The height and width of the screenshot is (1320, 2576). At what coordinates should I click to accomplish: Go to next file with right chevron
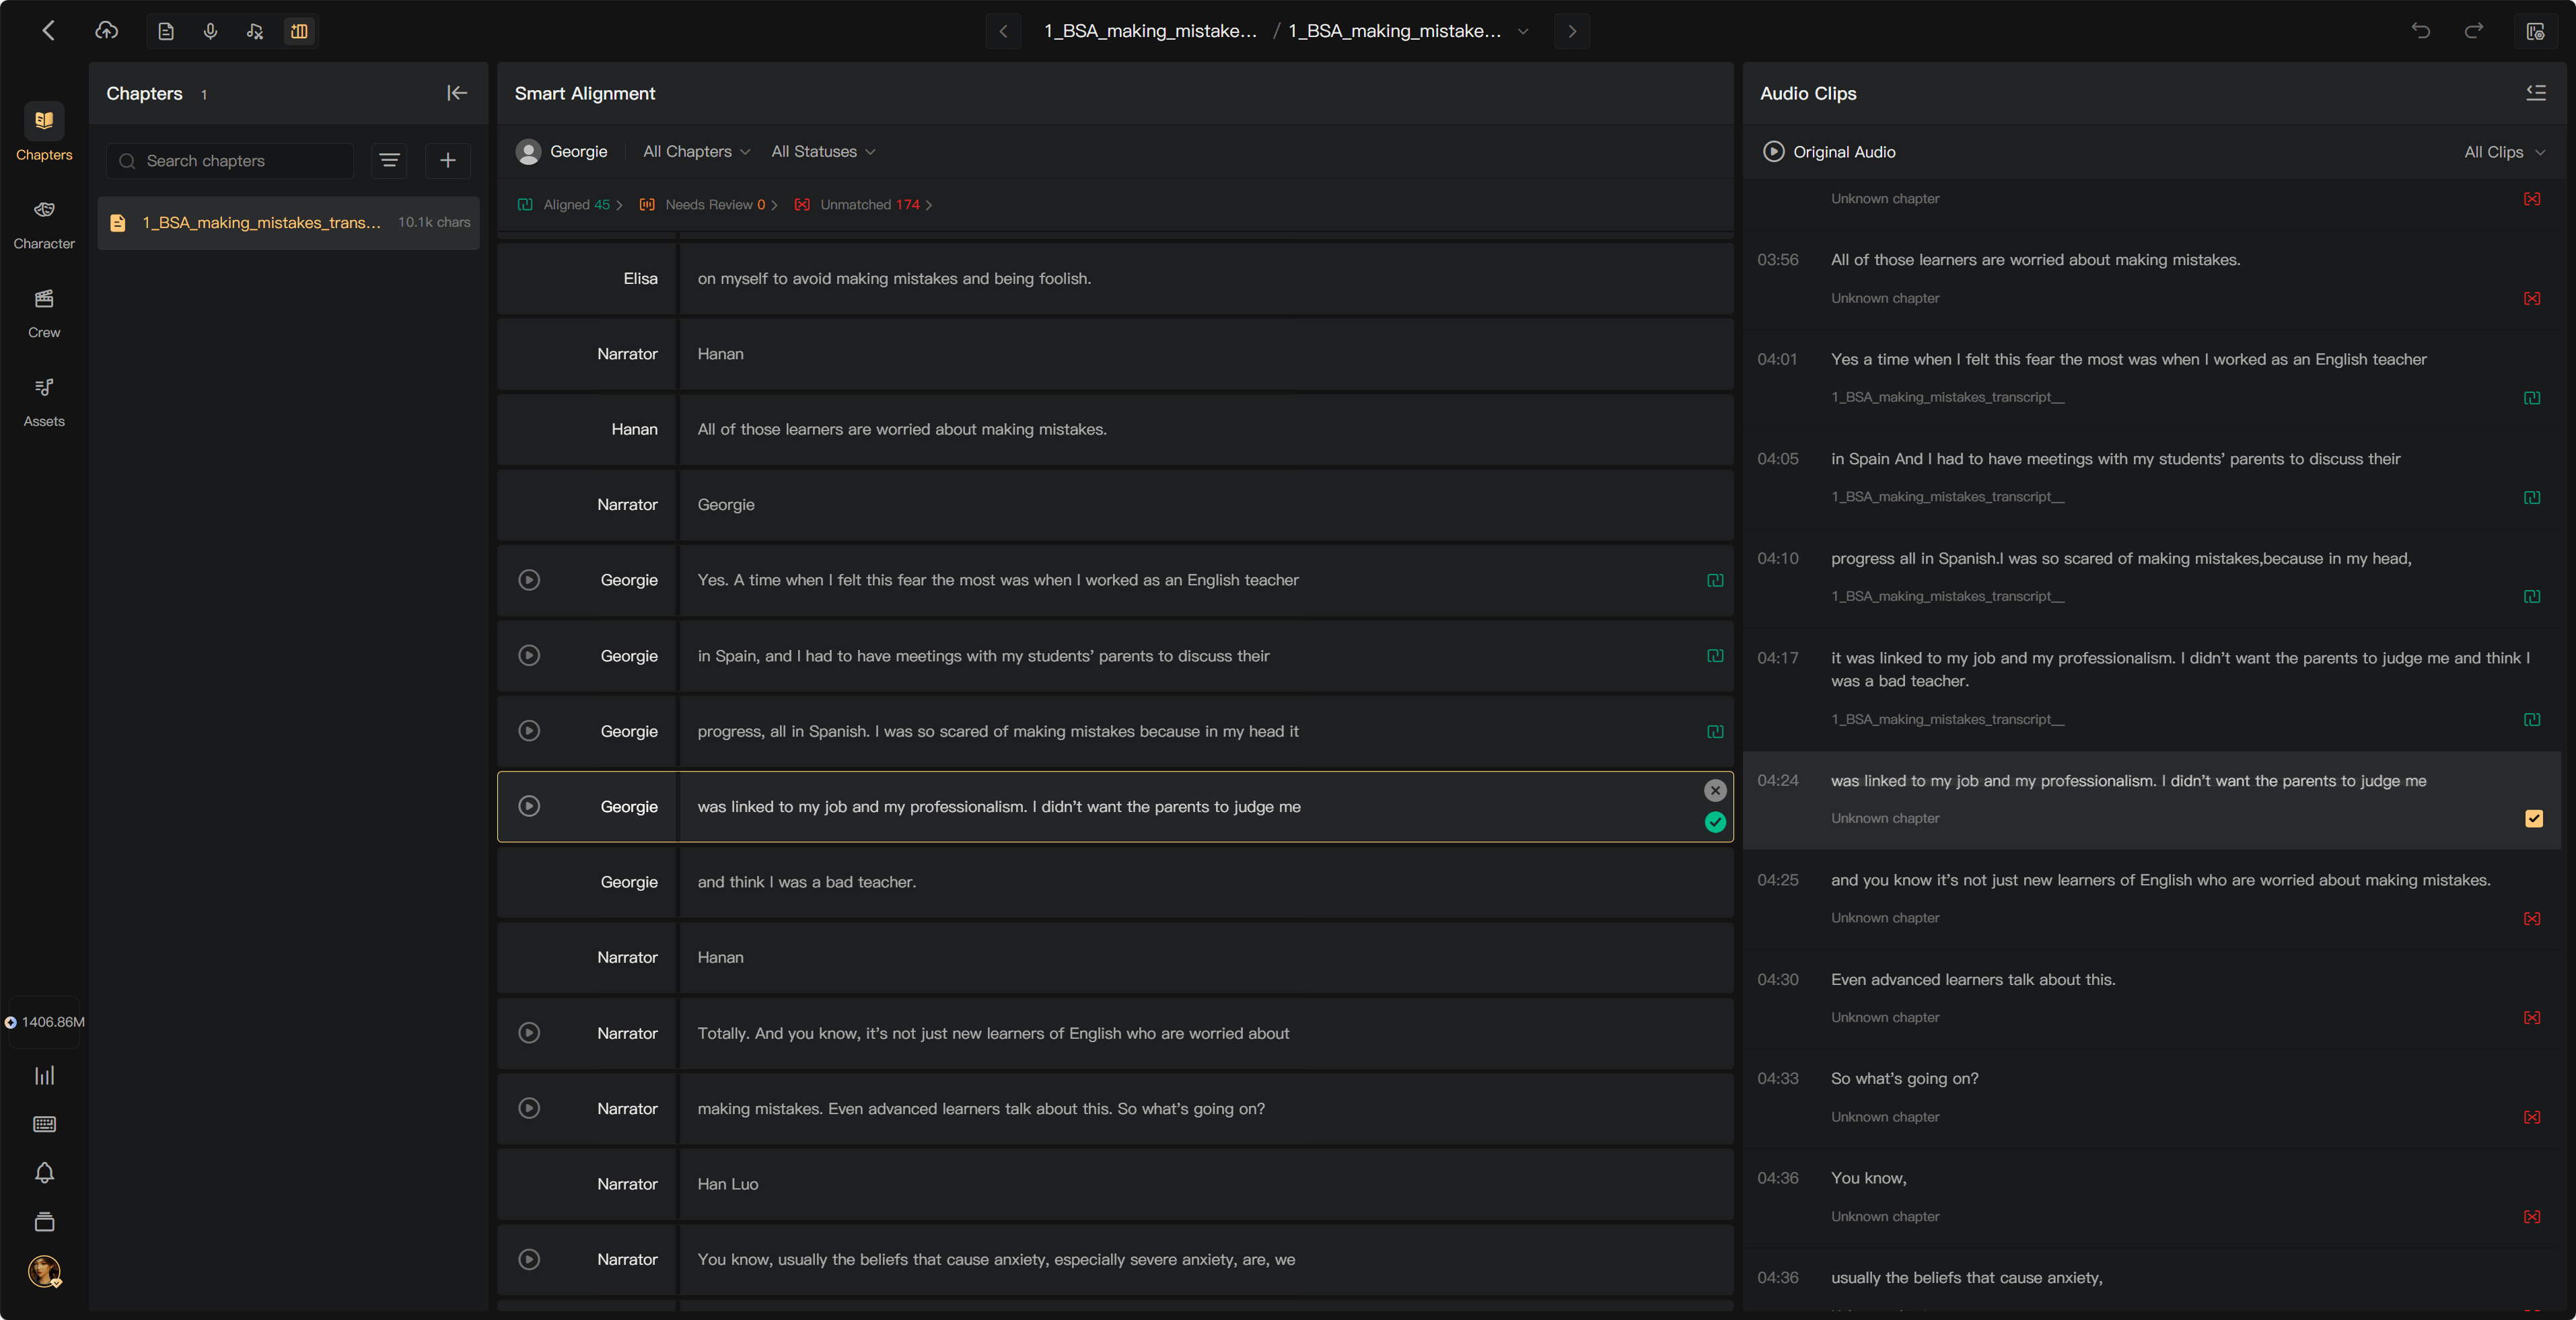click(1572, 31)
